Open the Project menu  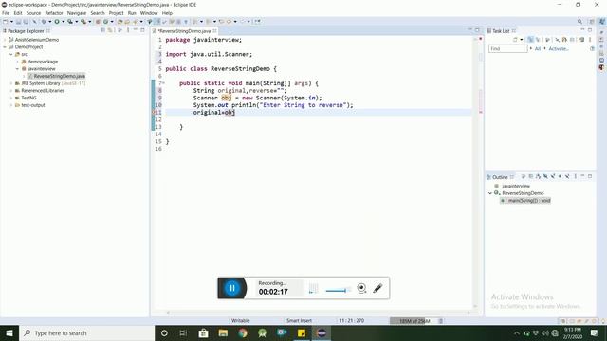116,13
